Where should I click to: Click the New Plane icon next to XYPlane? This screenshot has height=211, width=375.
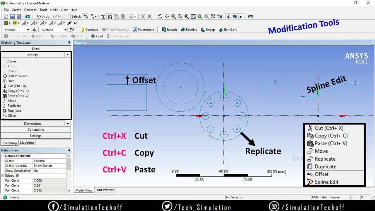tap(34, 30)
